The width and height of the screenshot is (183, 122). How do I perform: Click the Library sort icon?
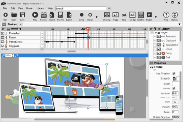click(x=159, y=29)
